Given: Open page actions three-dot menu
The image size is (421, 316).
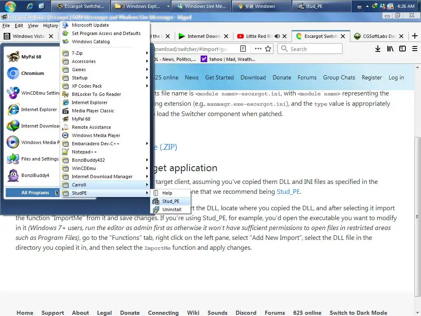Looking at the screenshot, I should [258, 49].
